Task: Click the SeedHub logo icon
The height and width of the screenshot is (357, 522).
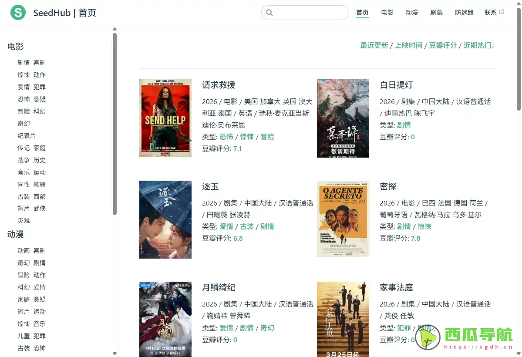Action: (x=18, y=13)
